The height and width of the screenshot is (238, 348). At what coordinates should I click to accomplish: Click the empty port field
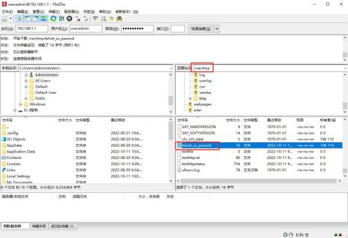(178, 29)
